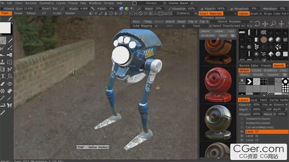Open the Textures menu
This screenshot has width=289, height=162.
31,3
